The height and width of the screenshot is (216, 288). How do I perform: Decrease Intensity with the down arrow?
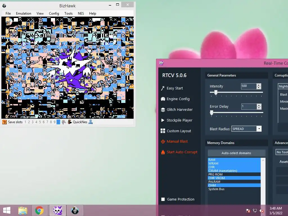(259, 88)
